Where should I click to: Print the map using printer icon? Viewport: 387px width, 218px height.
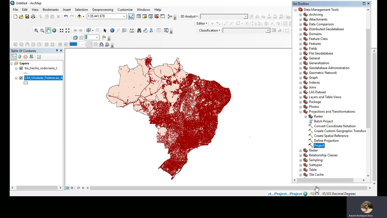click(x=33, y=16)
